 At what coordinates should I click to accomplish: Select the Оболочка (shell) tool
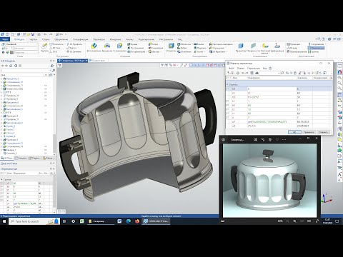[184, 44]
